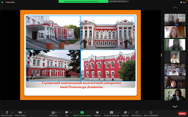Screen dimensions: 188x117
Task: Click the green encryption shield icon
Action: (2, 2)
